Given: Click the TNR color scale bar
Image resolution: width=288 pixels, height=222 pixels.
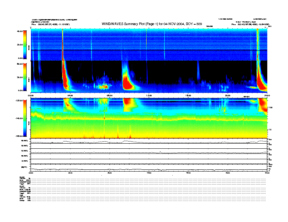Looking at the screenshot, I should click(x=25, y=118).
